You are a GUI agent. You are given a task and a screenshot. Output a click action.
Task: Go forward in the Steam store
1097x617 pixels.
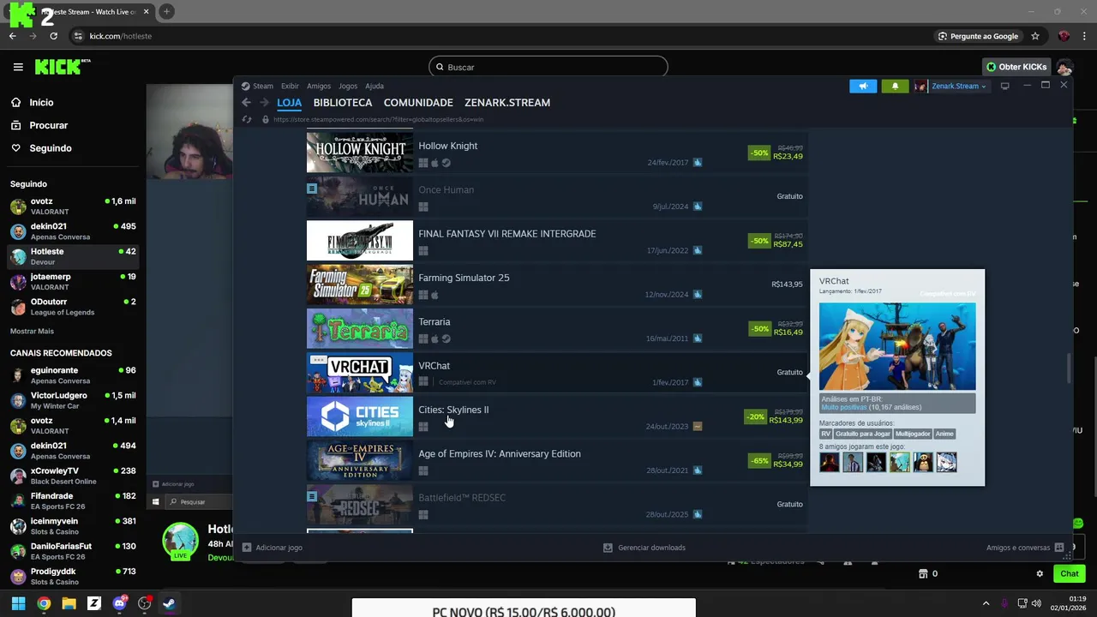click(264, 103)
